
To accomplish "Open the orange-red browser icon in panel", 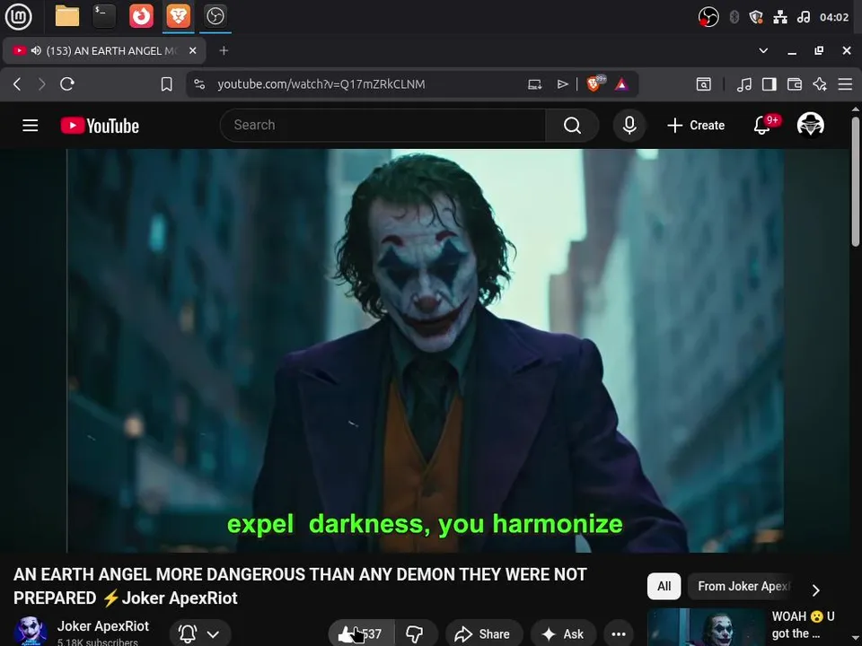I will [x=141, y=16].
